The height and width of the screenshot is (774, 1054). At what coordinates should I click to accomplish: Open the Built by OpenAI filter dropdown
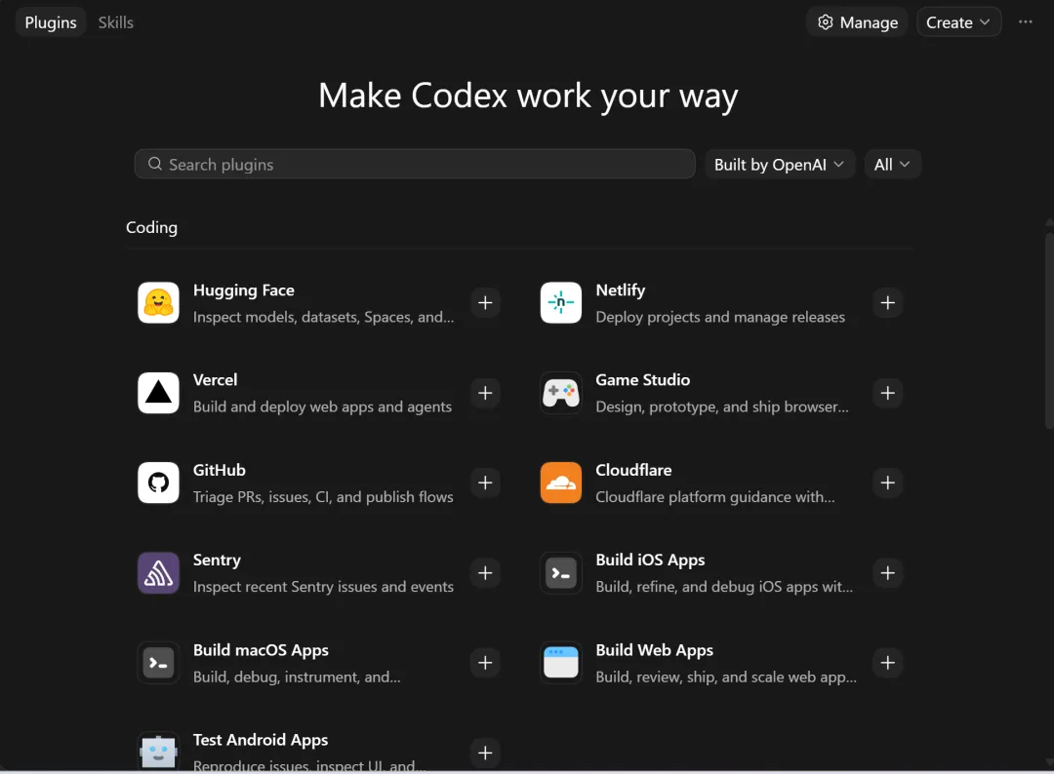pos(780,165)
